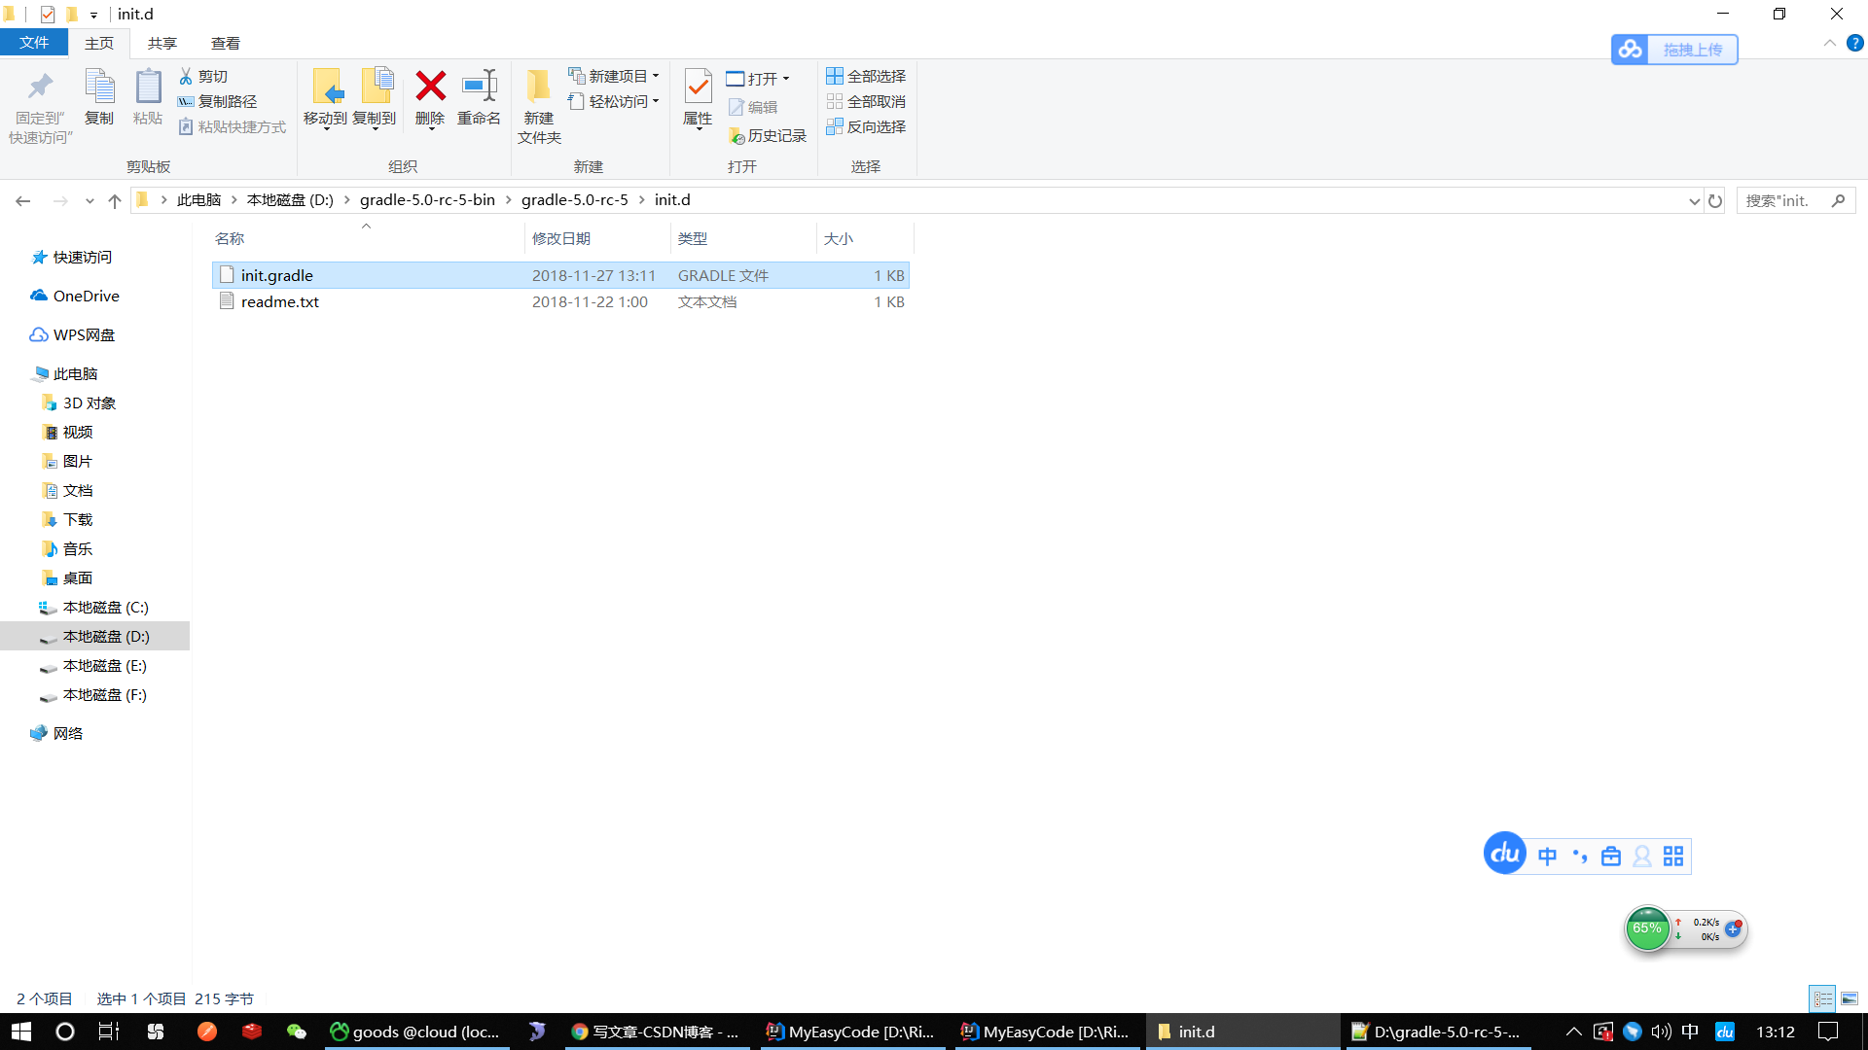Switch to the details view toggle

(x=1822, y=998)
